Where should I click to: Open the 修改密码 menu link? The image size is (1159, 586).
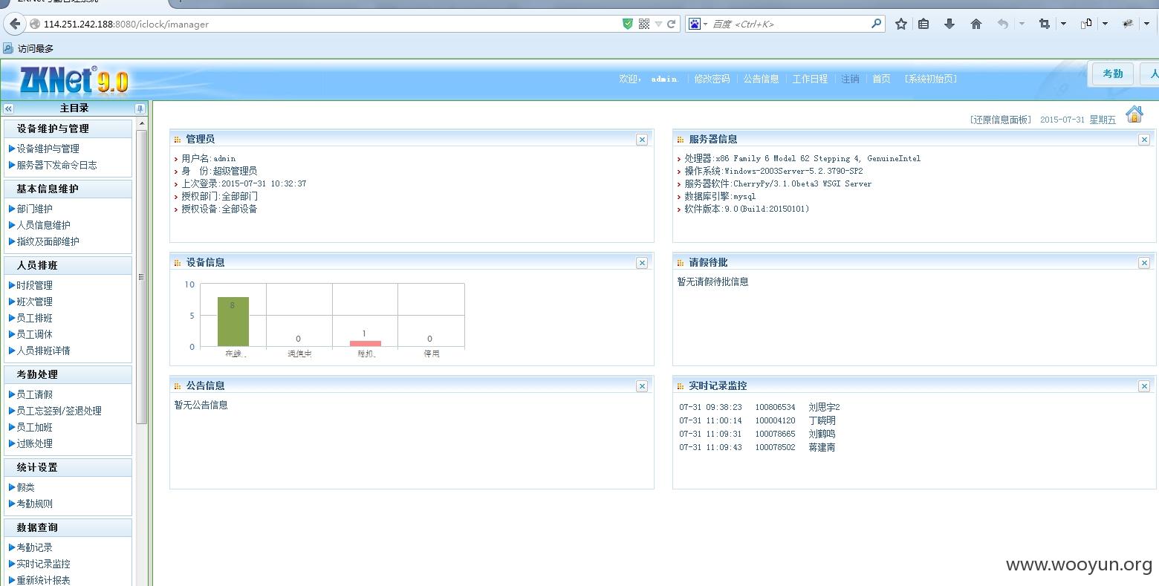(712, 79)
